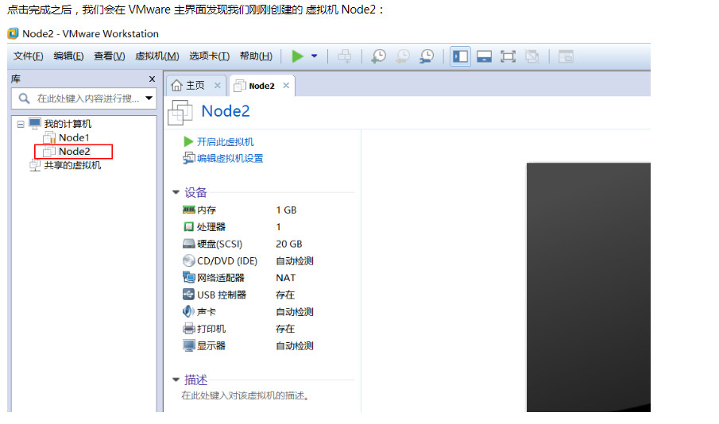719x424 pixels.
Task: Enter full screen mode icon
Action: coord(508,56)
